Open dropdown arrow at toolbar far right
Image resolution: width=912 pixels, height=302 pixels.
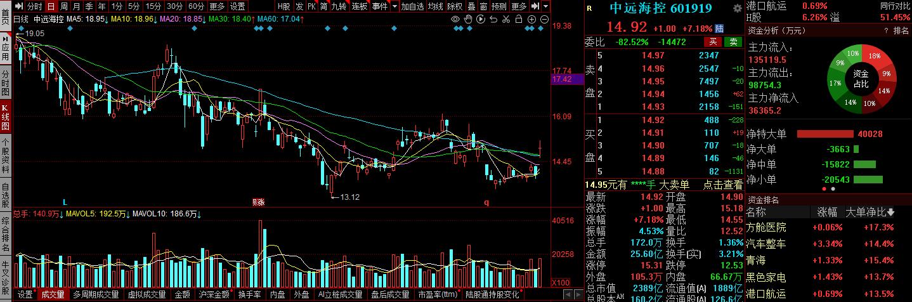(x=545, y=6)
